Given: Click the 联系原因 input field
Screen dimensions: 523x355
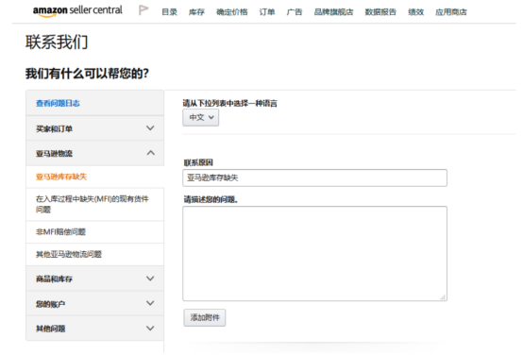Looking at the screenshot, I should 315,177.
